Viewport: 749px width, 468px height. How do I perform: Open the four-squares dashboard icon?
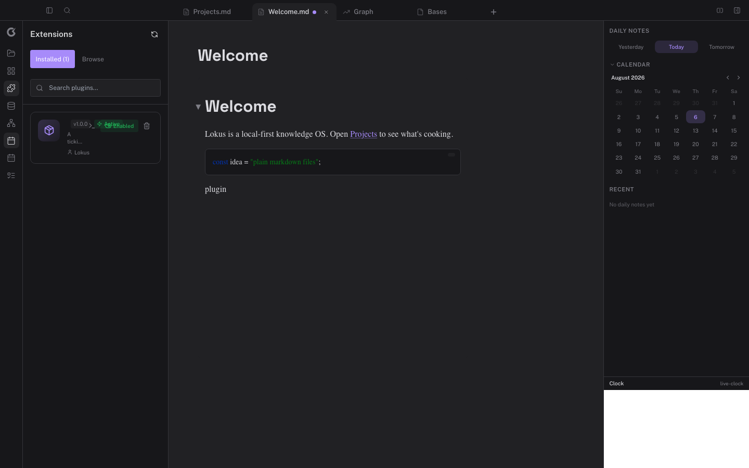(x=11, y=71)
